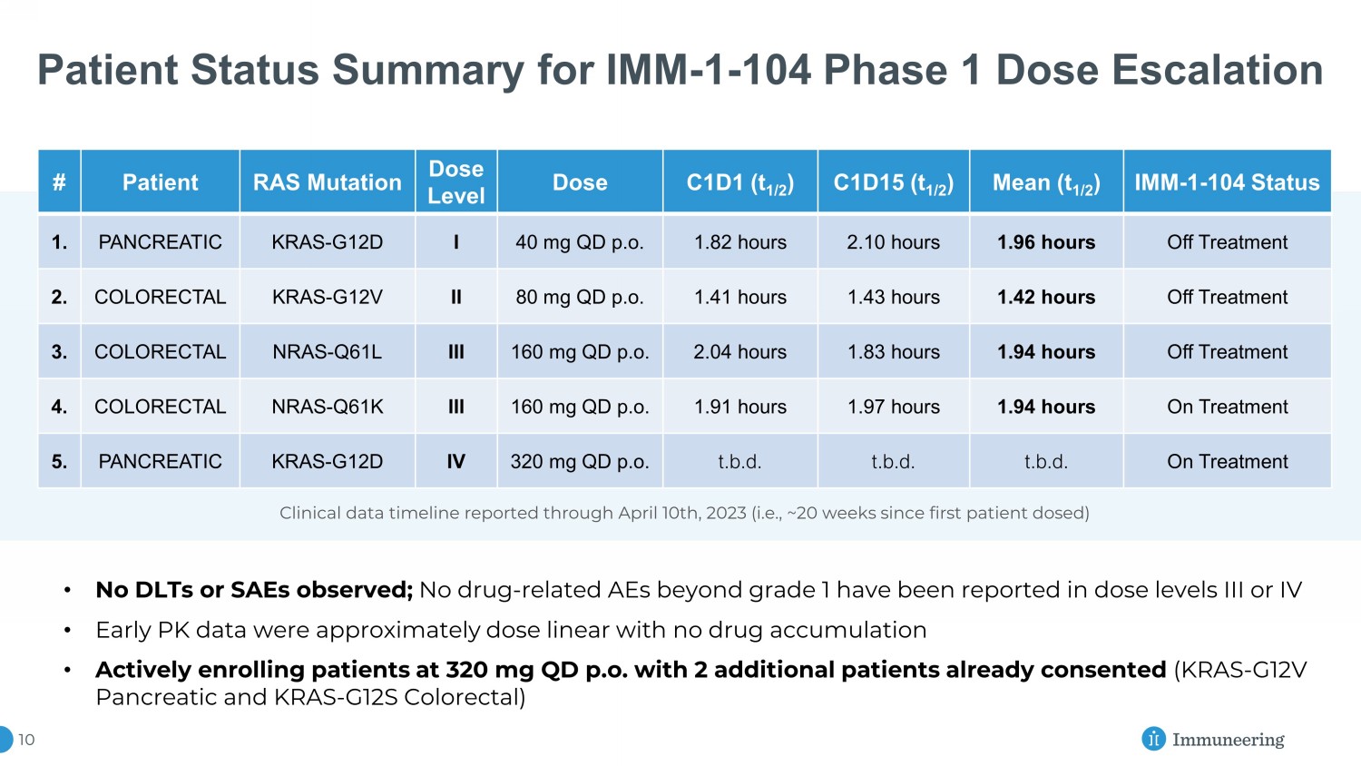Click the 1.96 hours mean value
Image resolution: width=1361 pixels, height=766 pixels.
point(1046,242)
